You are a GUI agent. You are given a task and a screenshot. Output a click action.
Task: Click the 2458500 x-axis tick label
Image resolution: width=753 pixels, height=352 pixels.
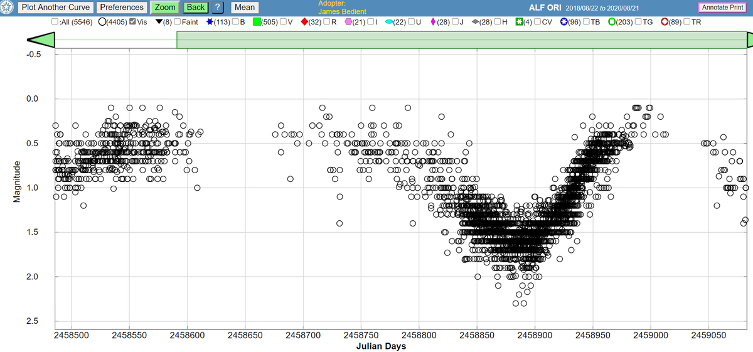pos(72,336)
